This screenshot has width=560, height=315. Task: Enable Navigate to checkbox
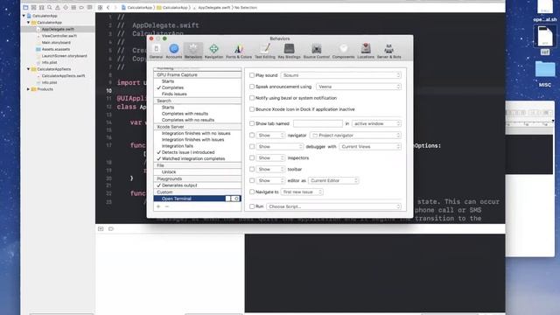(252, 192)
